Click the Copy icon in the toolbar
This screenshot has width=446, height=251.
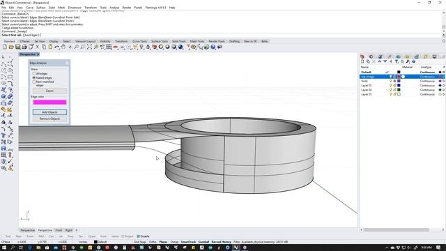point(44,47)
